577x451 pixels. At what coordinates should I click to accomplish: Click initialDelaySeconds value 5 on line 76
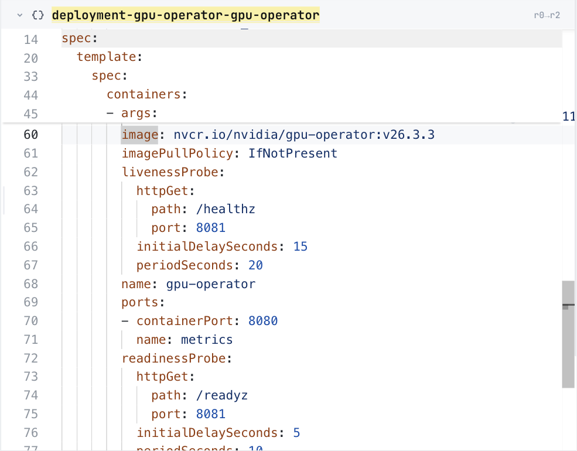[x=296, y=433]
